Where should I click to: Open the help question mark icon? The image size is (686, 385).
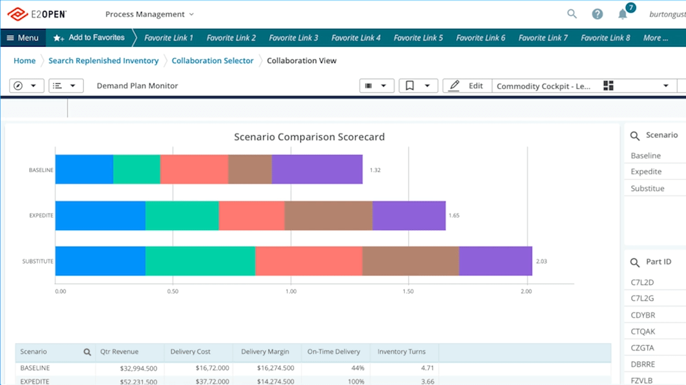click(597, 14)
